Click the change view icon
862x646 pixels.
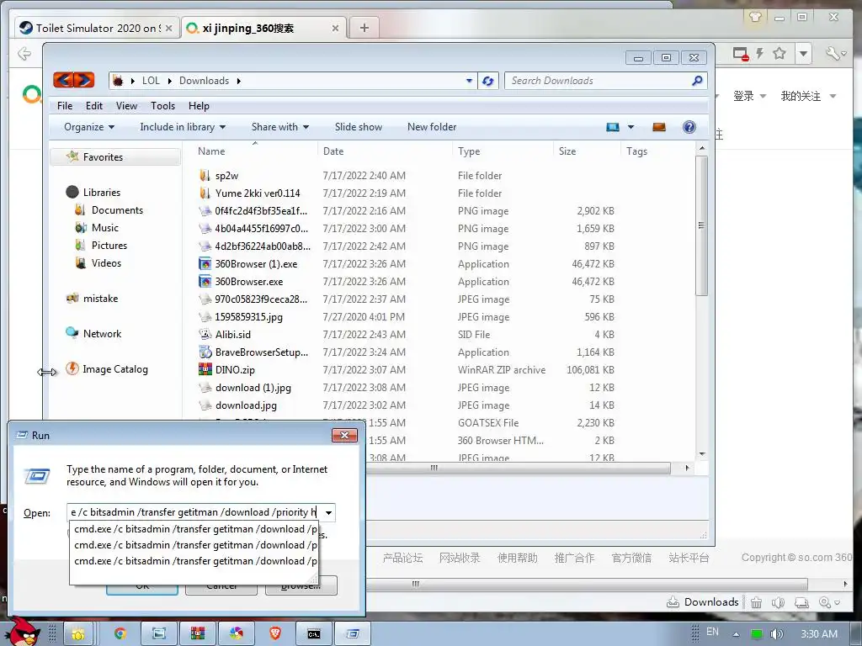pos(613,127)
